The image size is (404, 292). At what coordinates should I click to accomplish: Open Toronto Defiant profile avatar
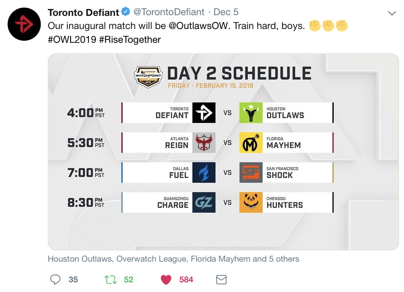pos(24,24)
